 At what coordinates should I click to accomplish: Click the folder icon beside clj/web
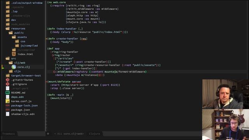click(x=11, y=63)
